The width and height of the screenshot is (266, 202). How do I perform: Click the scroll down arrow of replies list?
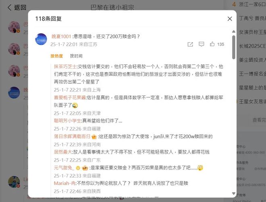pyautogui.click(x=234, y=194)
